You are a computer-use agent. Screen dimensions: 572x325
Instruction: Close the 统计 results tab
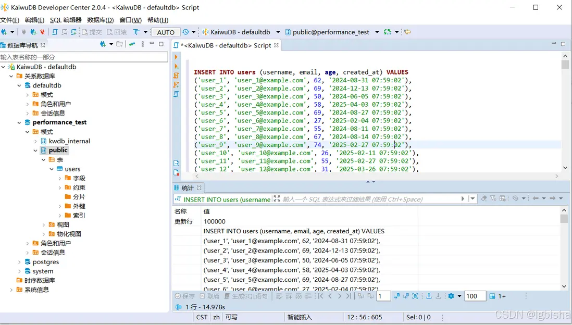[x=199, y=188]
